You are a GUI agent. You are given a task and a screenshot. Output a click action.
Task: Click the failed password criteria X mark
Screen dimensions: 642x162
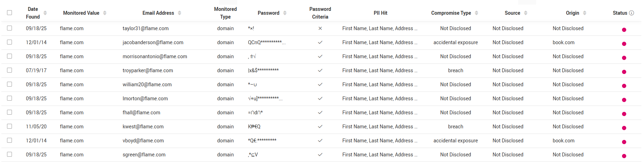[320, 28]
